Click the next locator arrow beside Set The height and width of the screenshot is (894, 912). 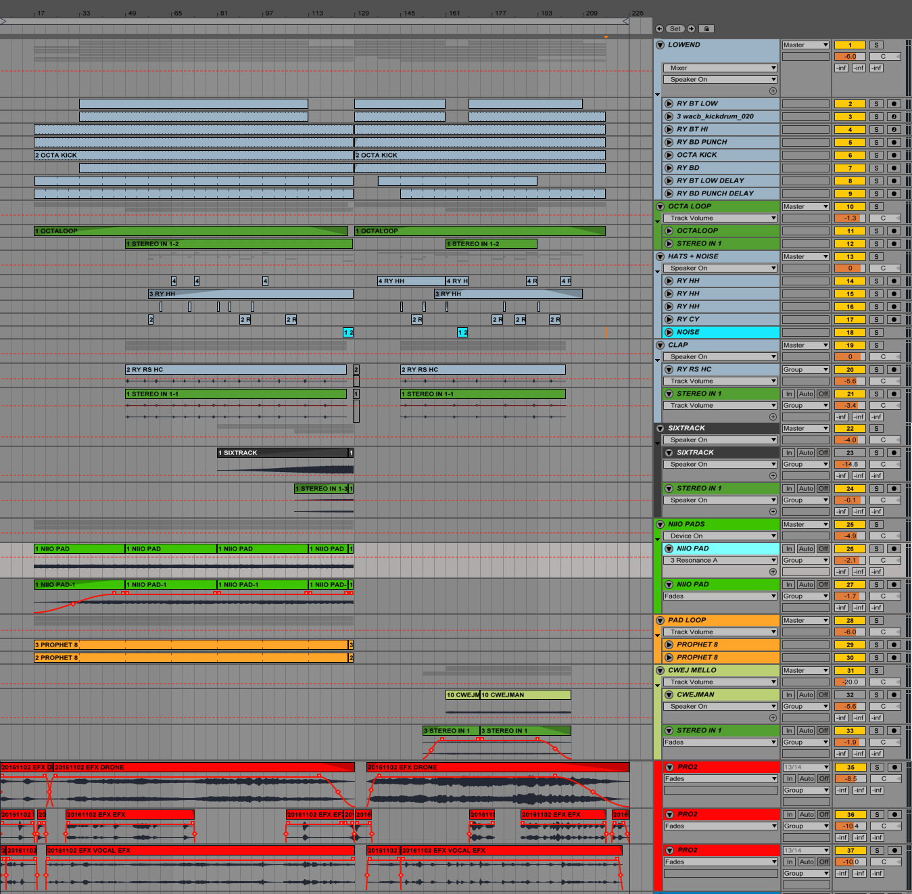(691, 28)
